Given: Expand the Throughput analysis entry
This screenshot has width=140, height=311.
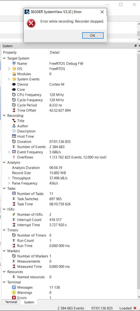Looking at the screenshot, I should pyautogui.click(x=9, y=178).
